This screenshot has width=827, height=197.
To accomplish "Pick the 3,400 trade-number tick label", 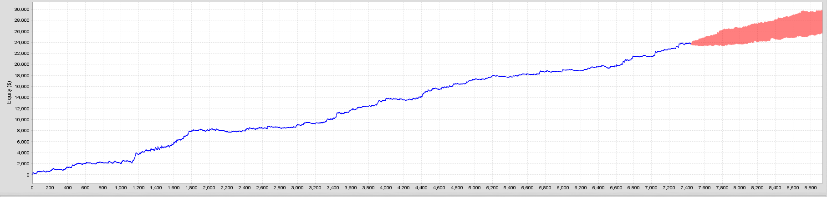I will click(x=333, y=187).
